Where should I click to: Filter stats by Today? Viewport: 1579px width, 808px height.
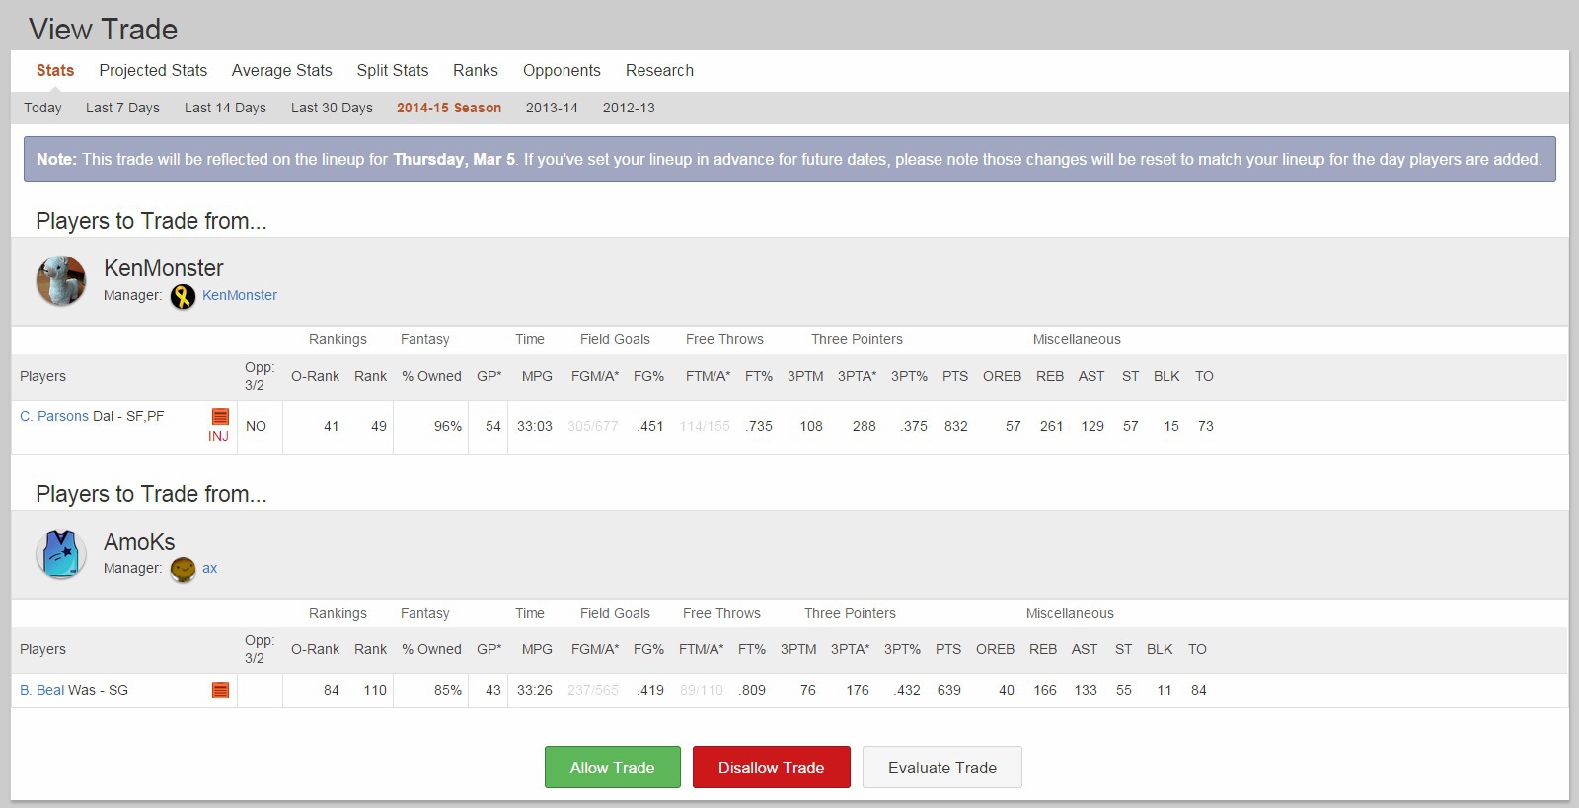[42, 108]
